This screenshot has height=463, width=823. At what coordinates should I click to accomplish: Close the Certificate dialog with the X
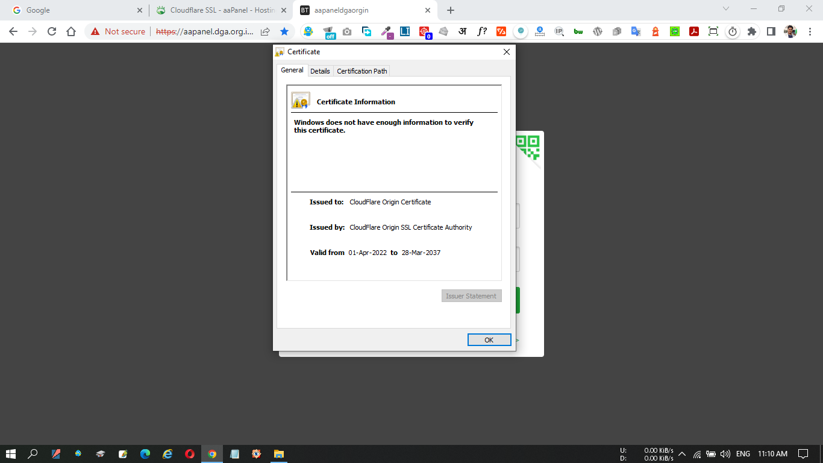tap(507, 52)
